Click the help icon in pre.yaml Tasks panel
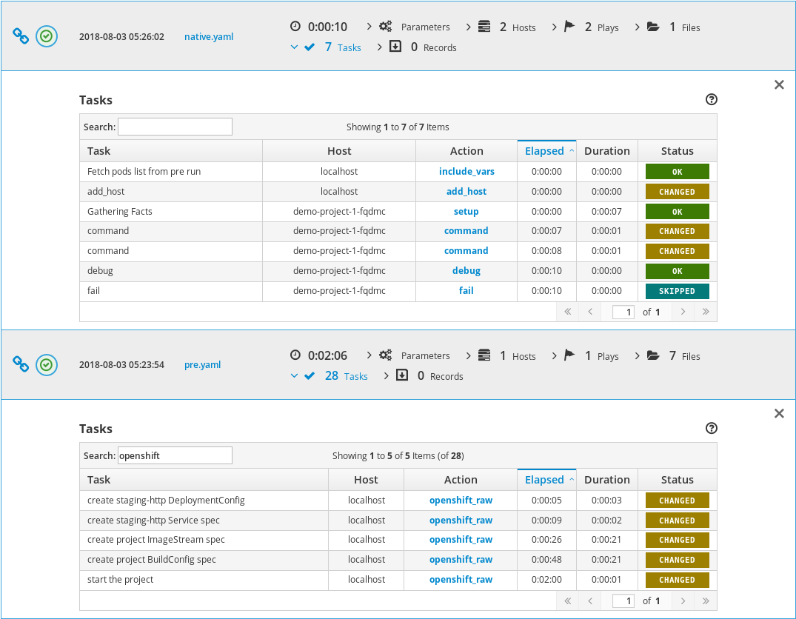 (x=712, y=429)
